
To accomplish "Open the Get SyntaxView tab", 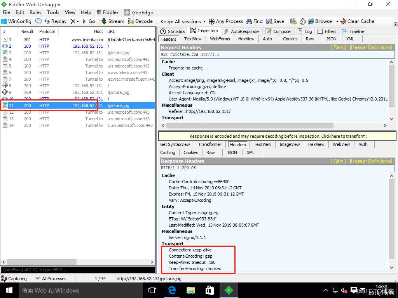I will 175,144.
